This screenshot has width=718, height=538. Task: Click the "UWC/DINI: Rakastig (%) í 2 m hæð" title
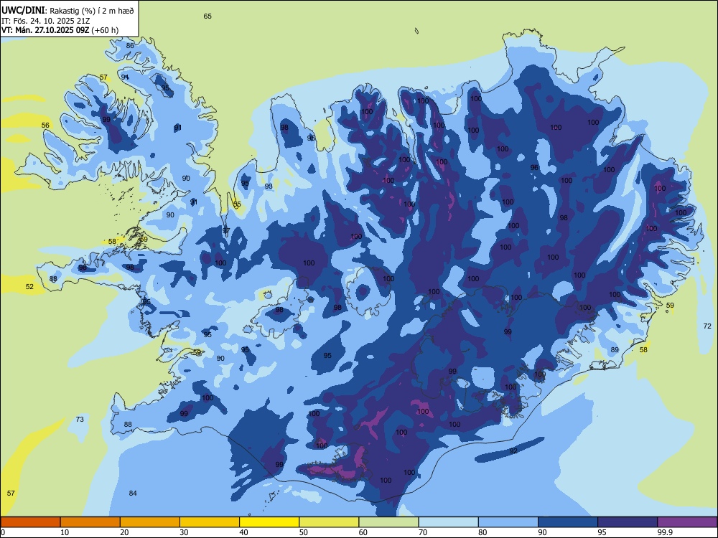[x=67, y=11]
